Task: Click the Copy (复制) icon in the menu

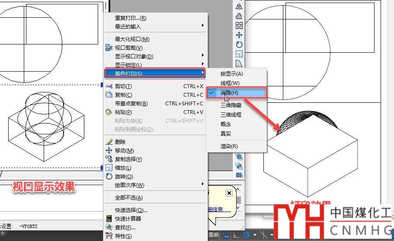Action: 109,95
